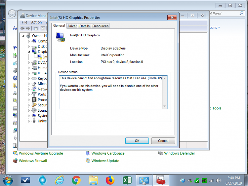Click the volume speaker tray icon
This screenshot has width=248, height=186.
[219, 180]
